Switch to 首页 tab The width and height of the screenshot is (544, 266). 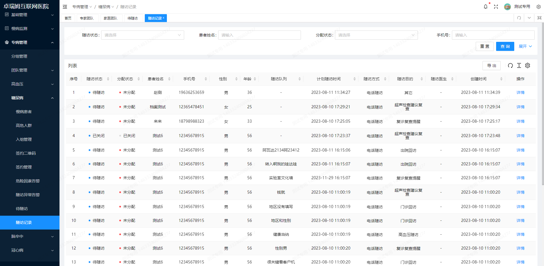click(68, 18)
